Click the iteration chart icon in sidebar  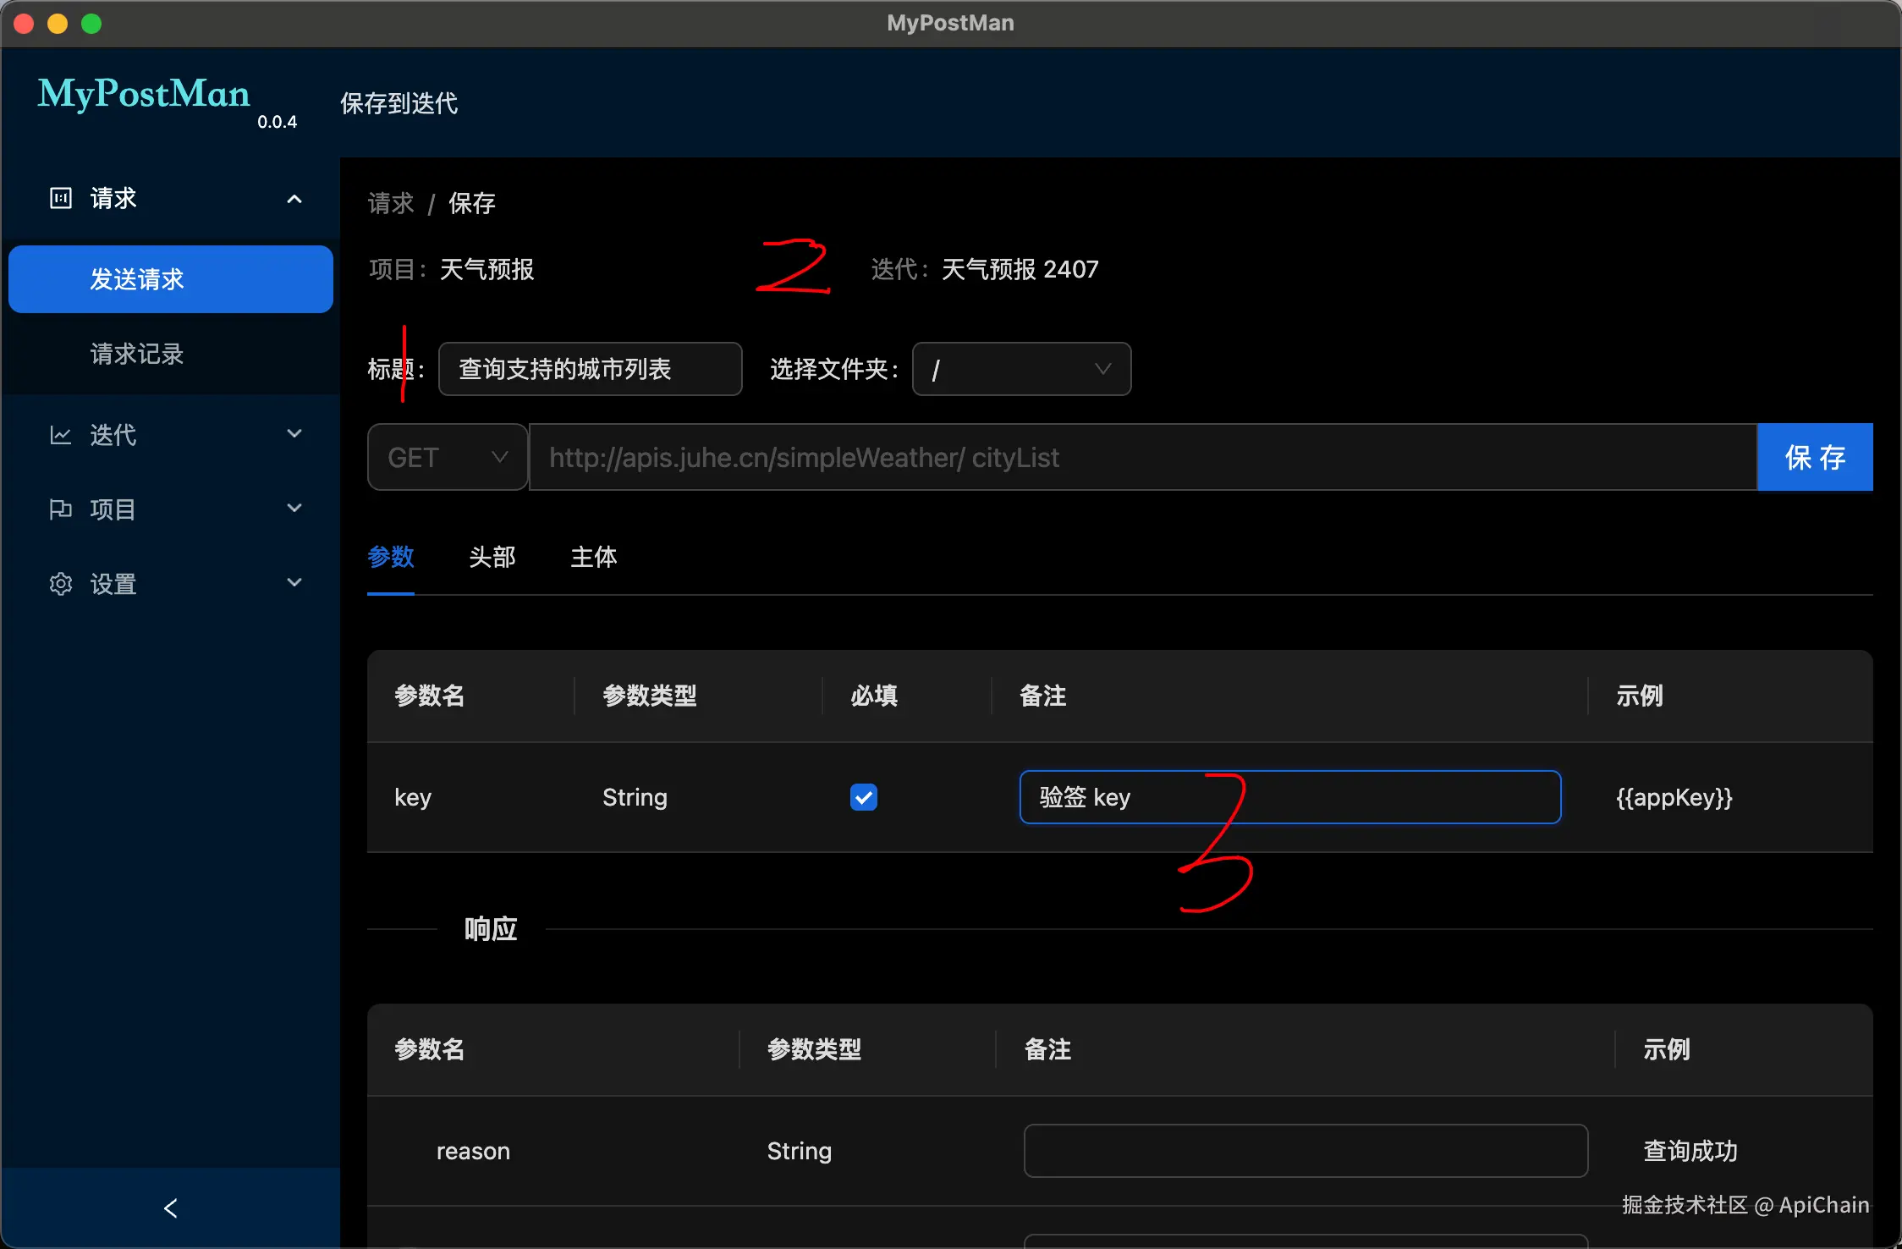61,435
